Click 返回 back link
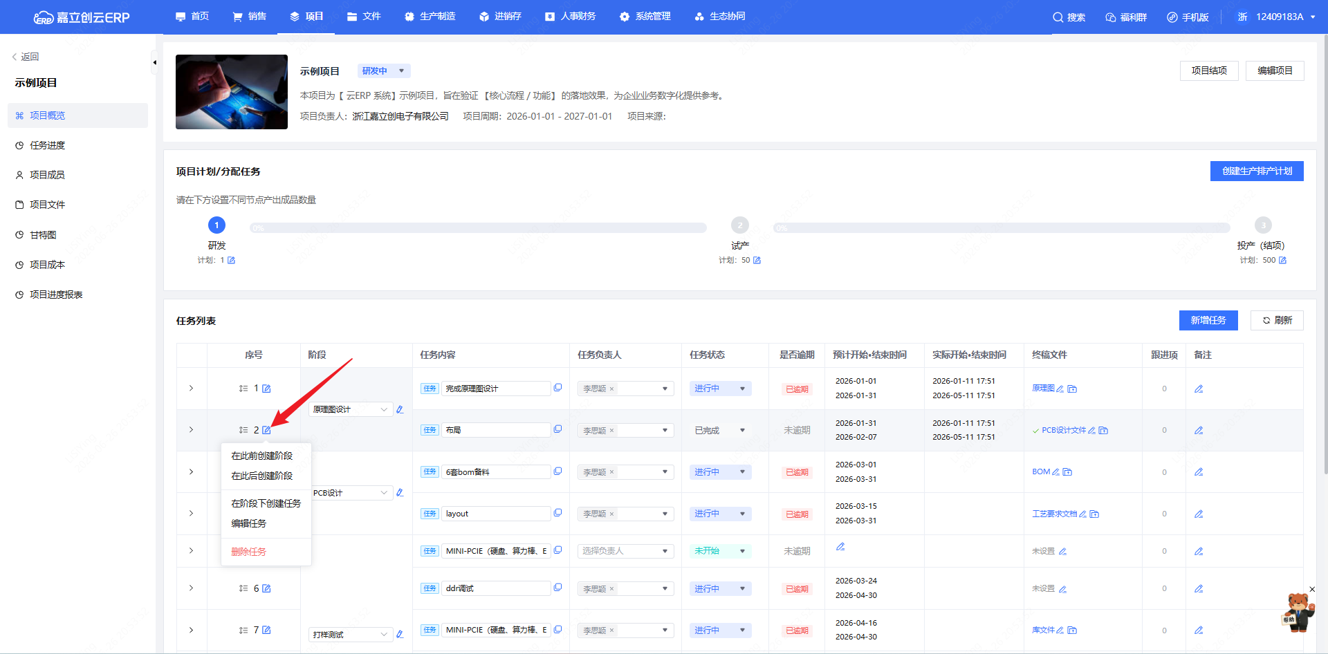The width and height of the screenshot is (1328, 654). [26, 57]
